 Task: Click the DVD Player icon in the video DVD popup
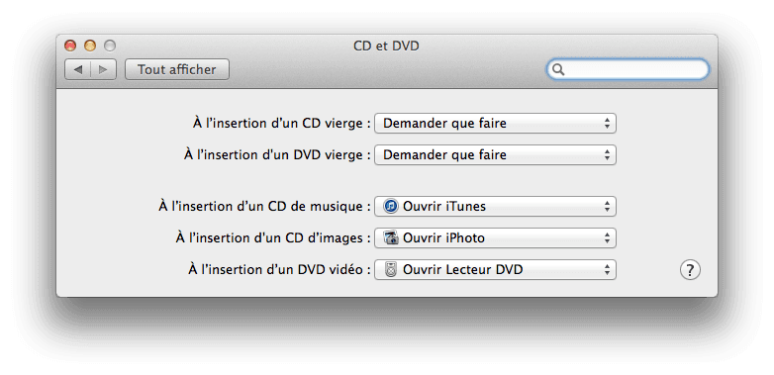[x=391, y=269]
